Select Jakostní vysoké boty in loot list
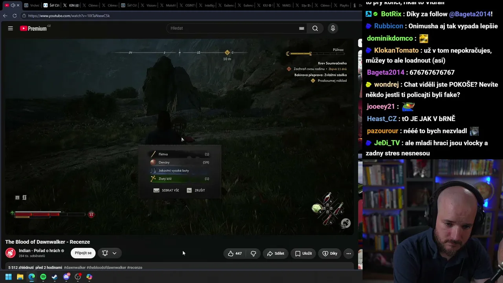 pyautogui.click(x=180, y=171)
